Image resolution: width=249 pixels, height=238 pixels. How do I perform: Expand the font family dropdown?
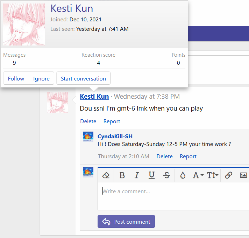[x=198, y=175]
